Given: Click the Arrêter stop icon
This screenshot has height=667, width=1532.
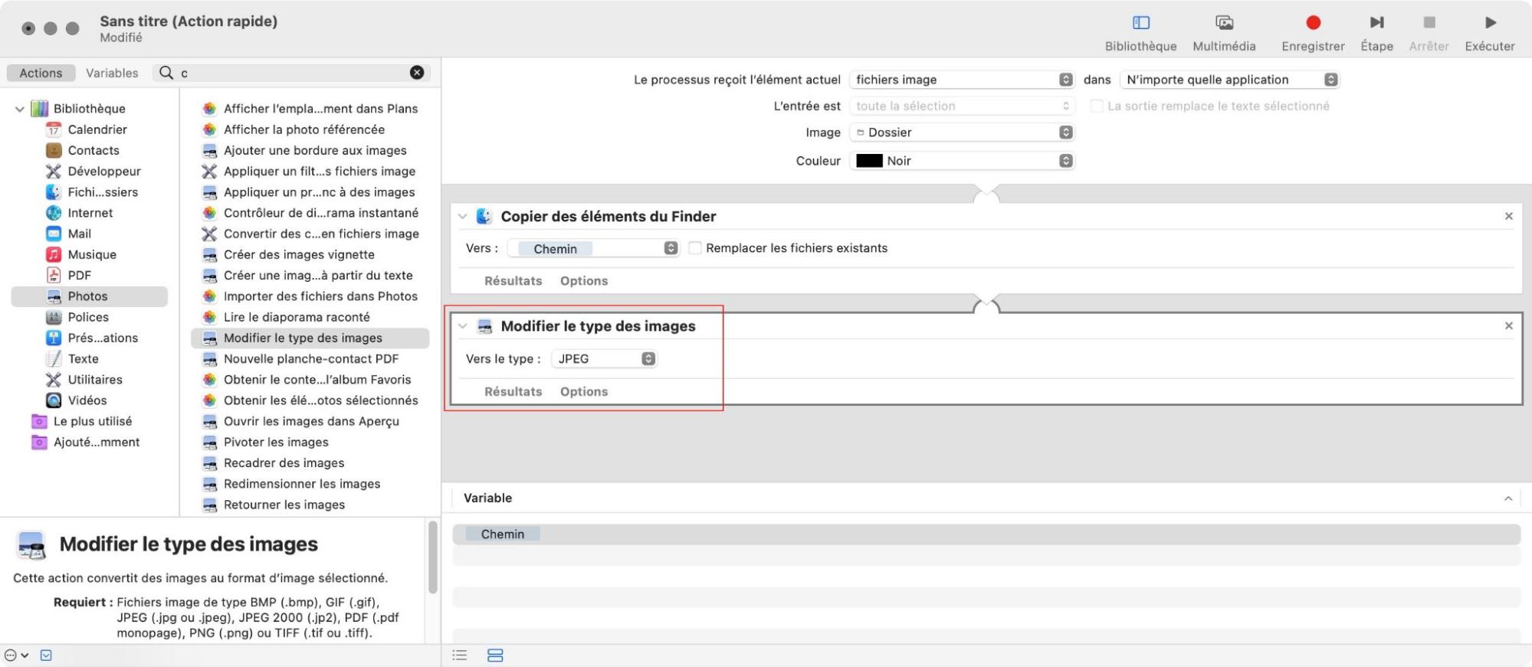Looking at the screenshot, I should click(x=1429, y=23).
